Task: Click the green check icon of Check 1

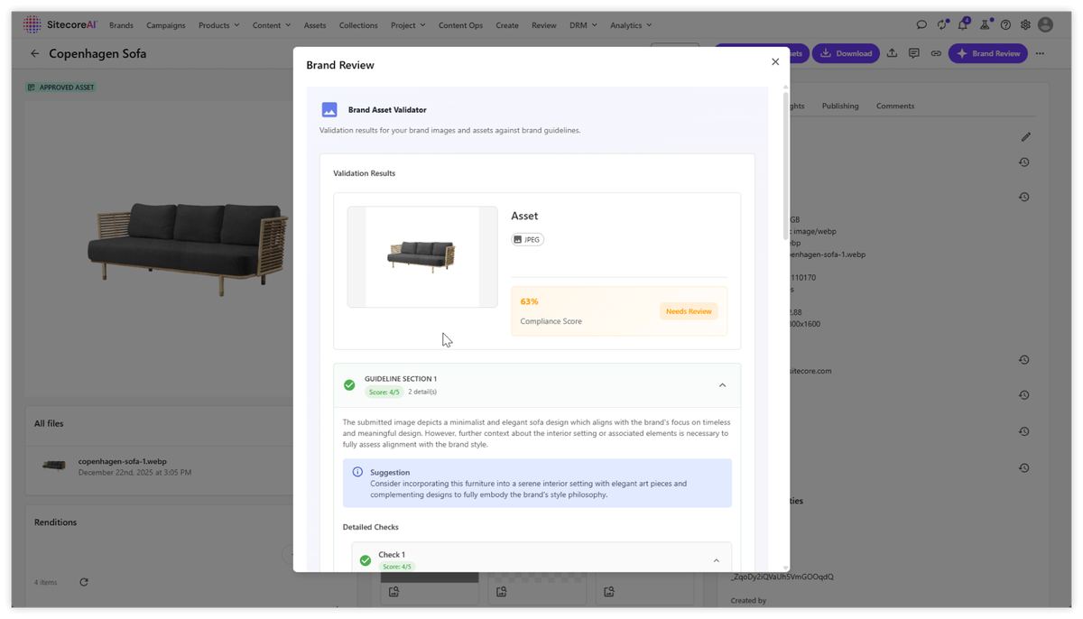Action: click(x=366, y=560)
